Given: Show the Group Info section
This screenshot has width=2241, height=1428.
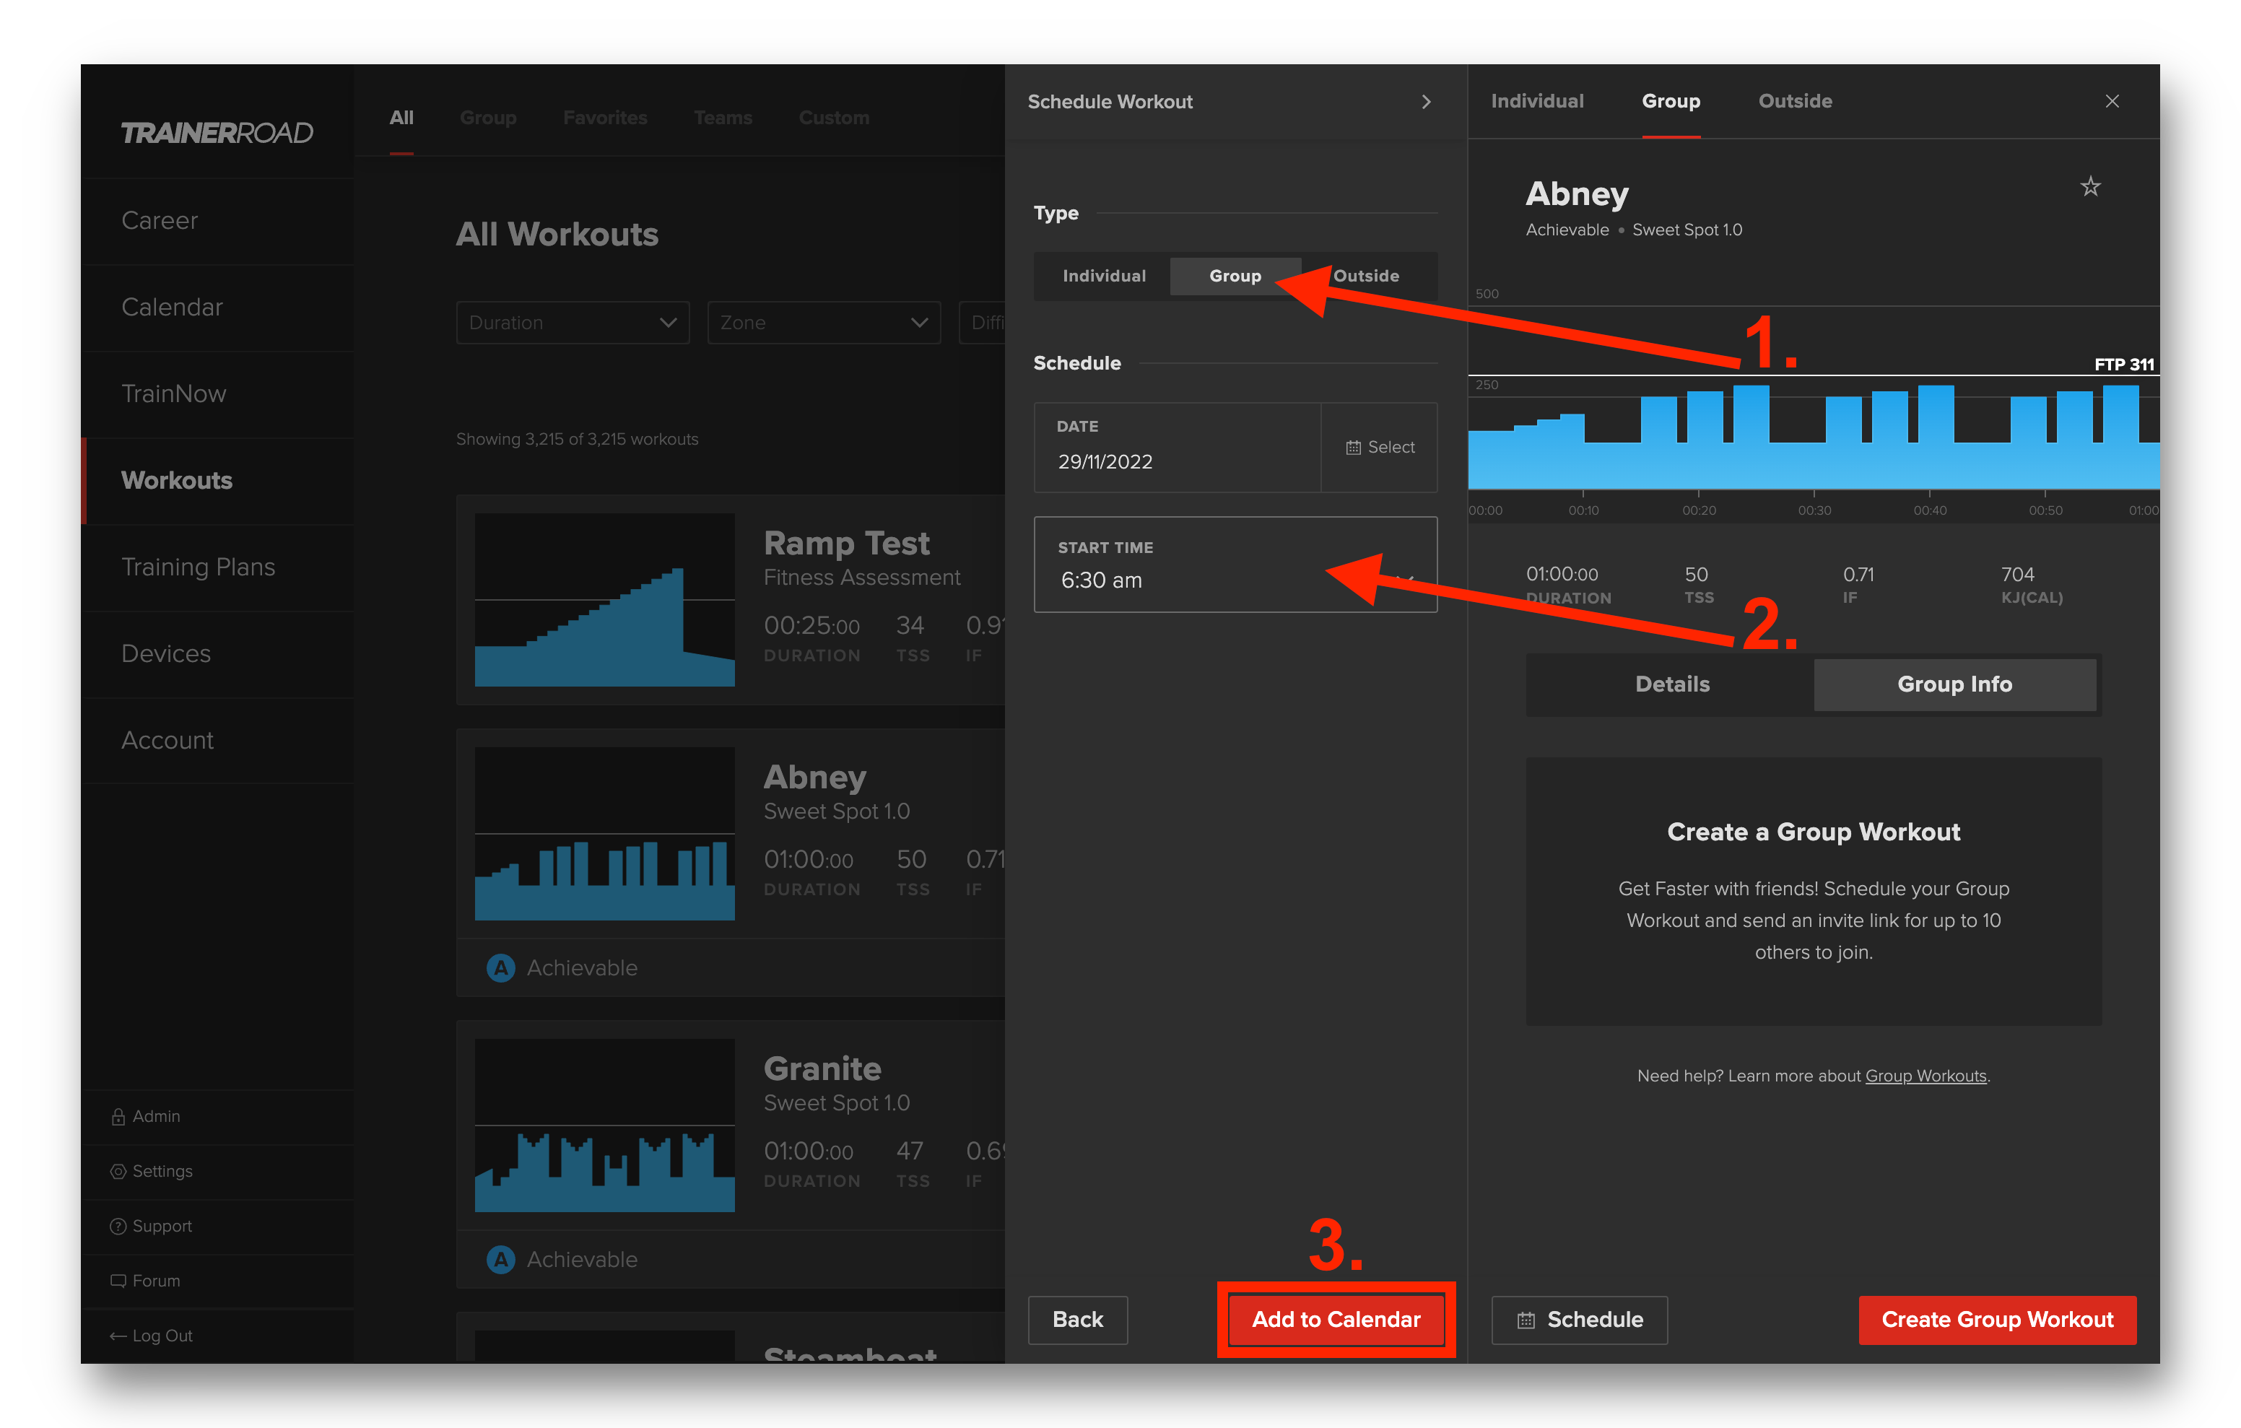Looking at the screenshot, I should [x=1954, y=684].
